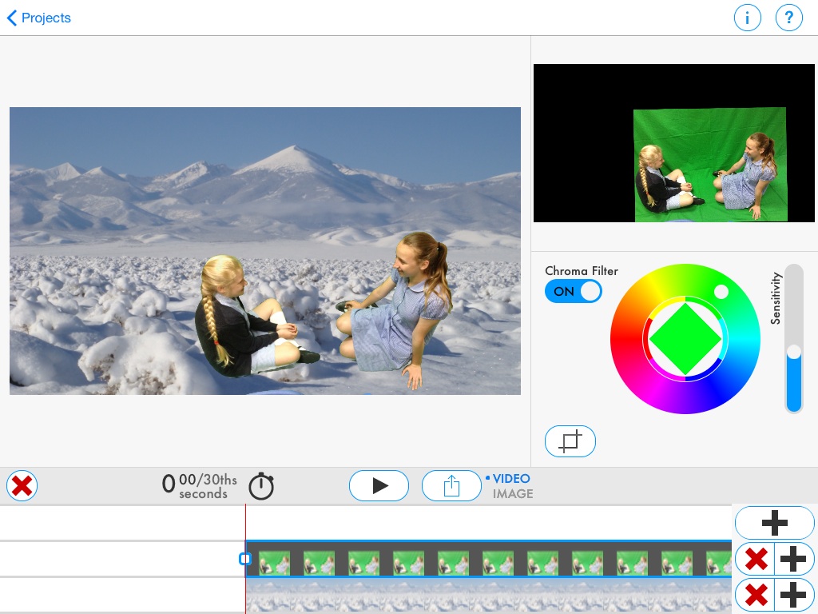Go back to Projects
The height and width of the screenshot is (614, 818).
[38, 18]
